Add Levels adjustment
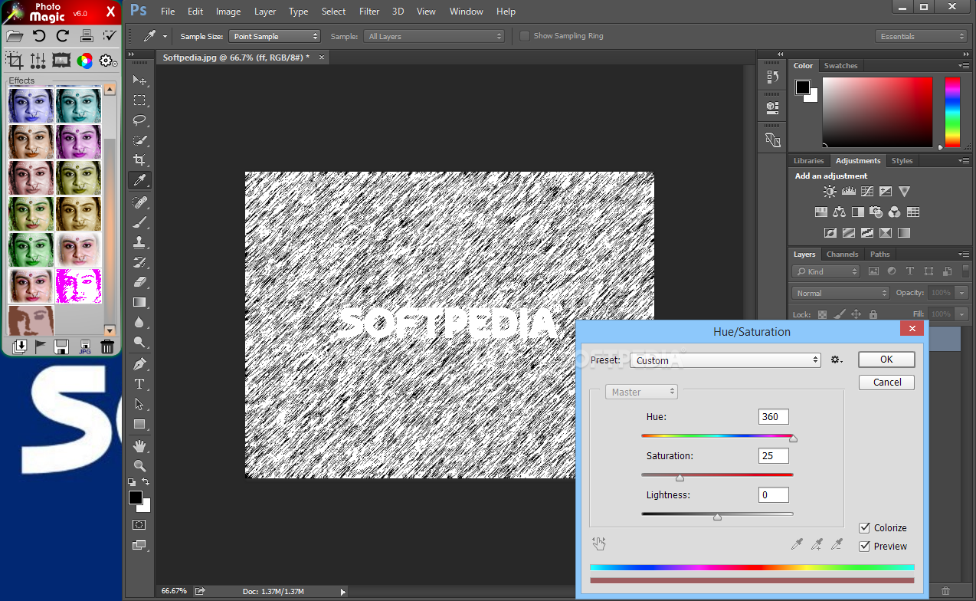The image size is (976, 601). (x=848, y=192)
